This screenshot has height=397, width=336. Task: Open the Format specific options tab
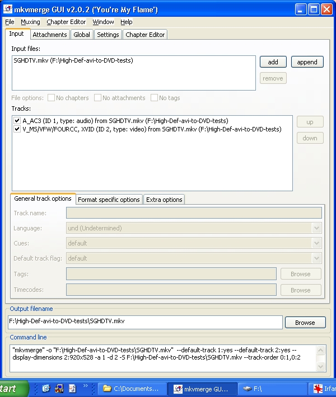click(x=109, y=200)
